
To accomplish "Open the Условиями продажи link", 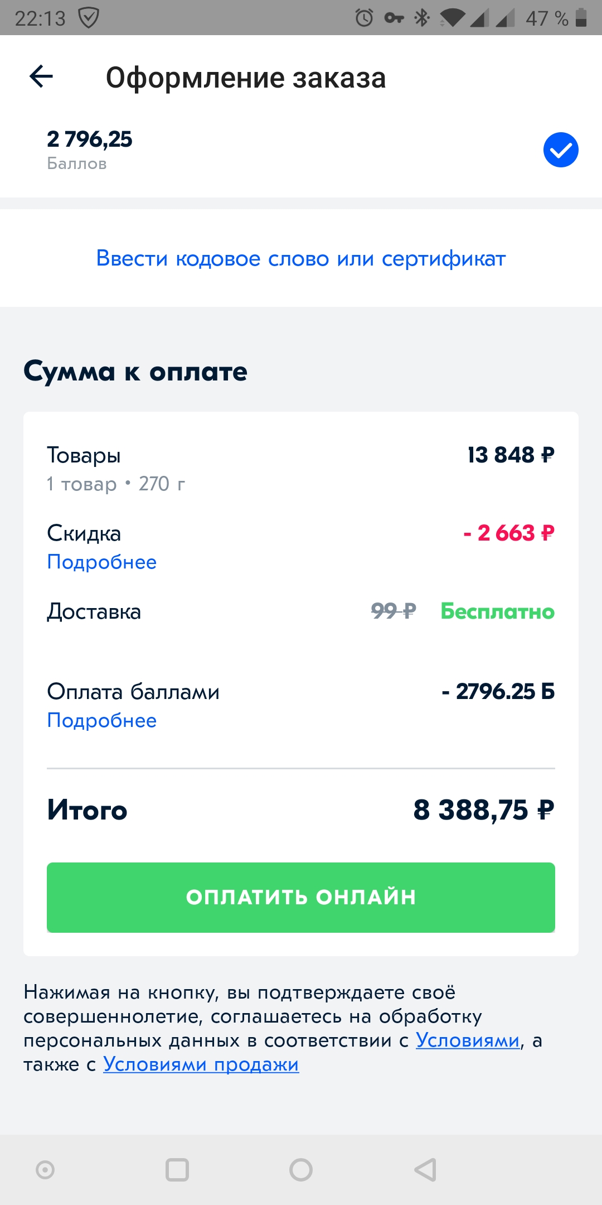I will coord(201,1064).
